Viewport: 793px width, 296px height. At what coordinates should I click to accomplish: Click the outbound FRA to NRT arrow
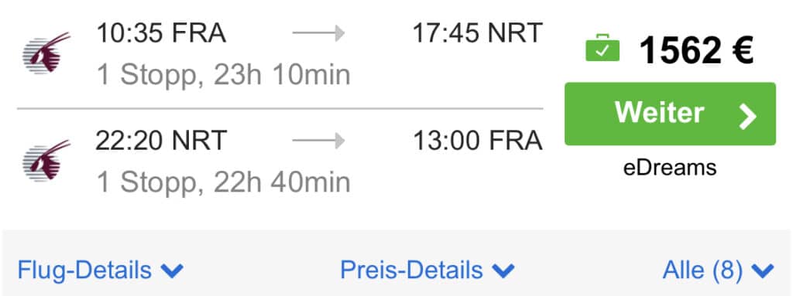click(x=318, y=34)
